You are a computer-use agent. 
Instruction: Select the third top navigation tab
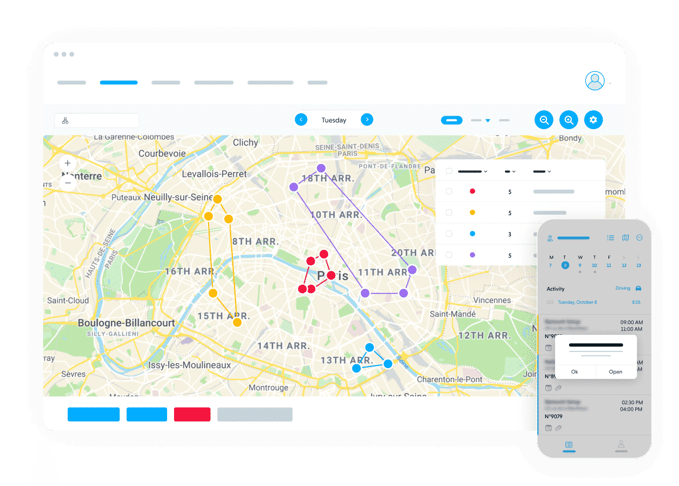point(166,83)
